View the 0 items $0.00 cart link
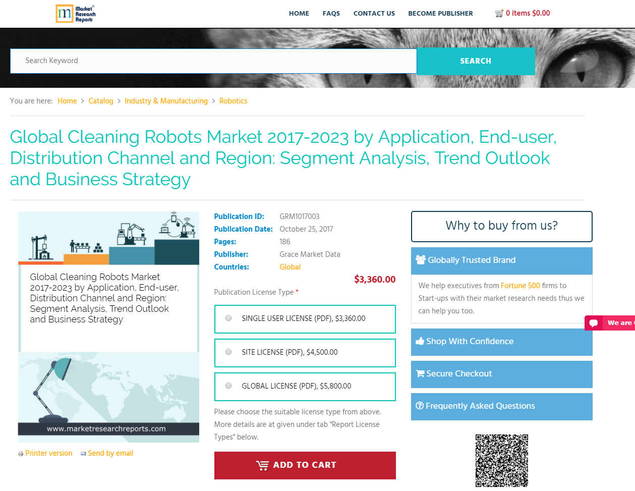The height and width of the screenshot is (491, 635). [528, 13]
